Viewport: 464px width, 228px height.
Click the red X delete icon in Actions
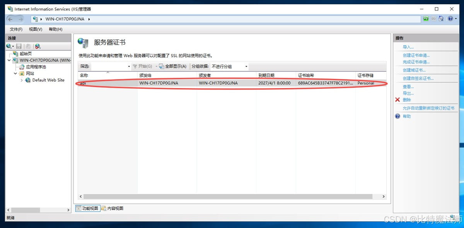pyautogui.click(x=397, y=100)
